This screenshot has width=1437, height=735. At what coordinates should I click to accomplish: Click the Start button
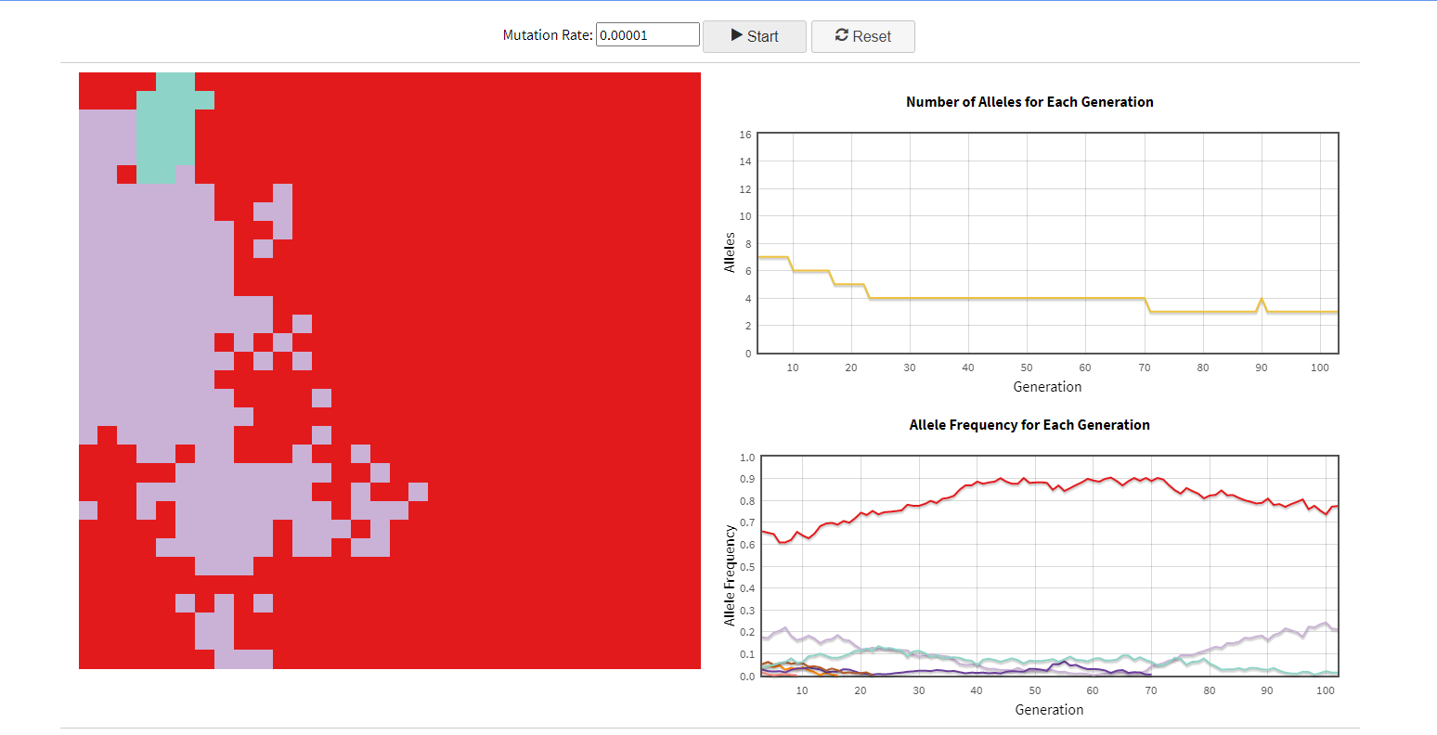754,36
